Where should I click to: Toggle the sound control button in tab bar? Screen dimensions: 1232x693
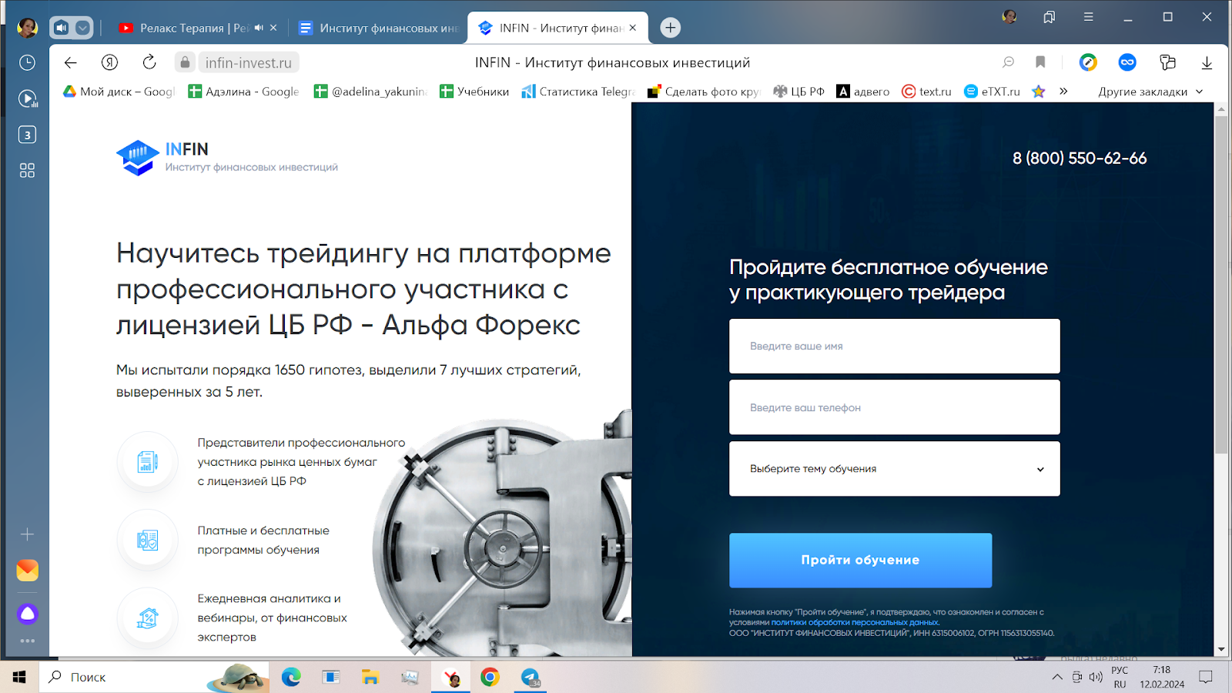62,28
